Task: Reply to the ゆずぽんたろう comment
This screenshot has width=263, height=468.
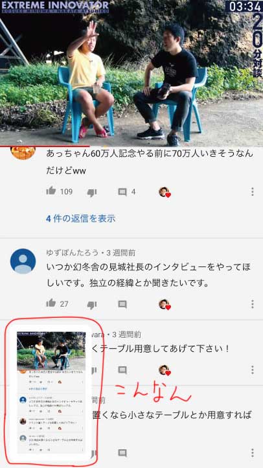Action: (x=122, y=305)
